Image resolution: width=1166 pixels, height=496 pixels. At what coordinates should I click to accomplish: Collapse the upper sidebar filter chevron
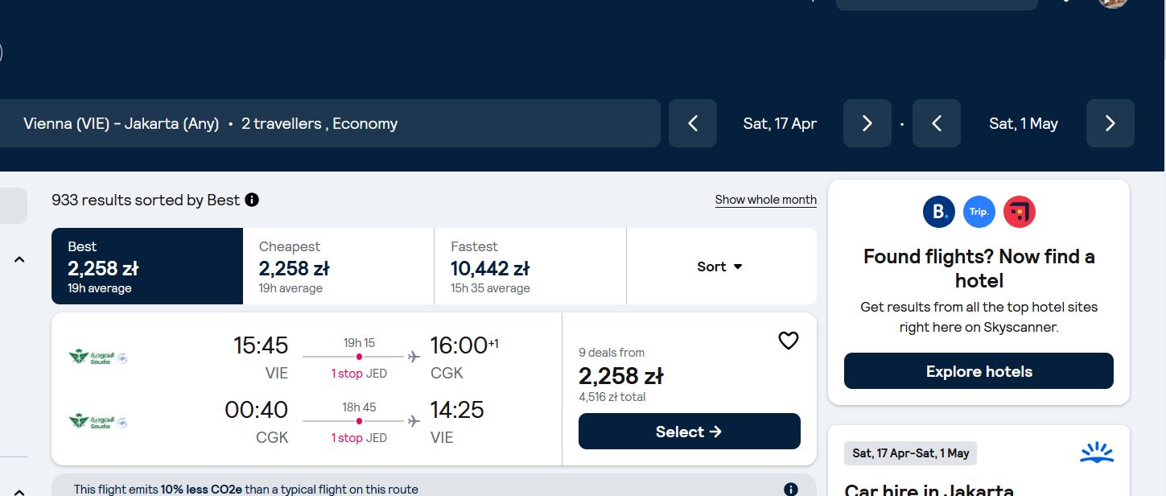(19, 259)
